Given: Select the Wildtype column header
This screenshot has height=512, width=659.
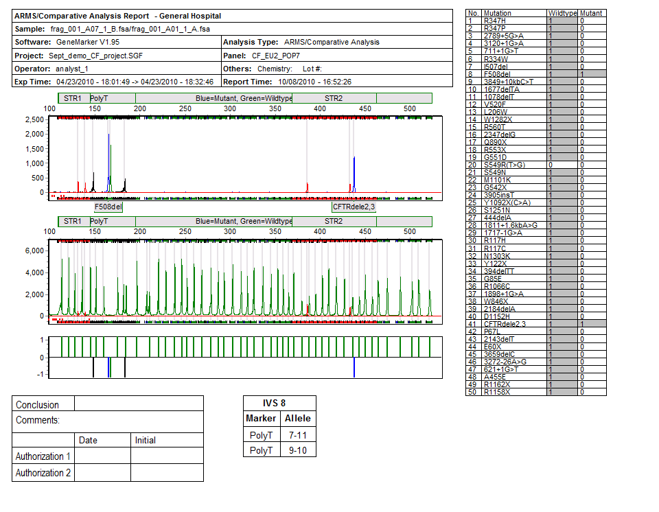Looking at the screenshot, I should click(x=563, y=13).
